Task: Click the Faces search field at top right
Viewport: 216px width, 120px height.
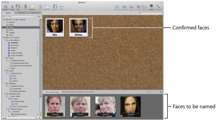Action: (150, 13)
